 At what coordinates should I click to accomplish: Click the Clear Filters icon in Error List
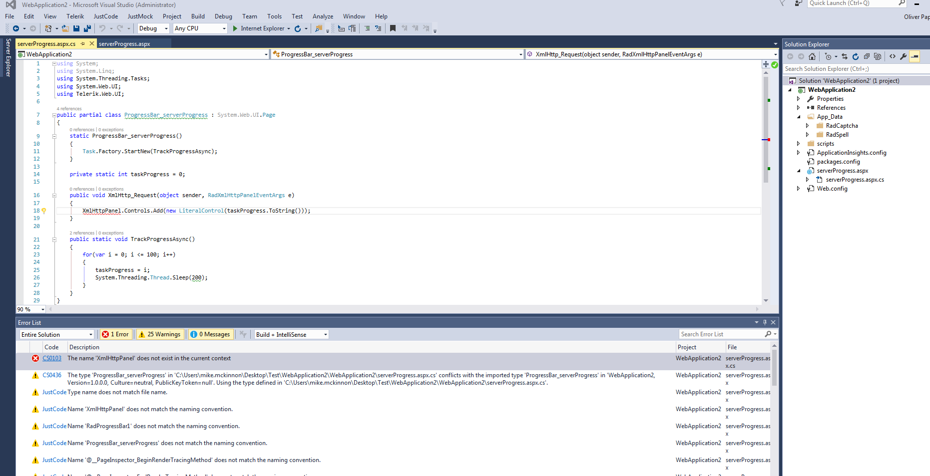click(243, 334)
